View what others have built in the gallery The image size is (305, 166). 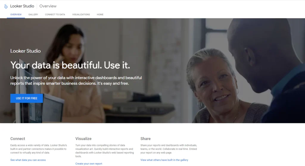164,160
